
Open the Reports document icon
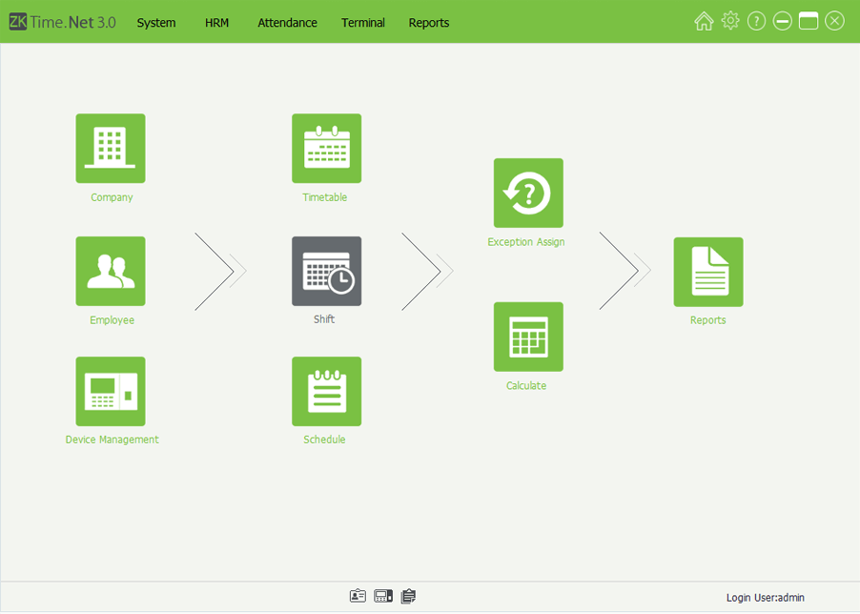[x=707, y=272]
